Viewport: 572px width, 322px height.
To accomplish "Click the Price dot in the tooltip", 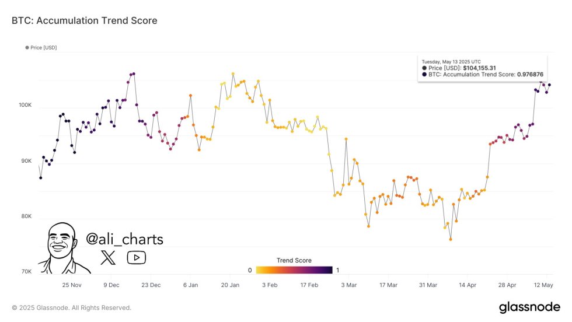I will pyautogui.click(x=424, y=68).
